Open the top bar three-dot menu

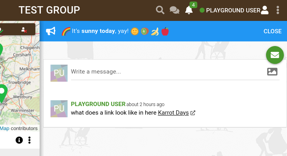click(x=278, y=10)
